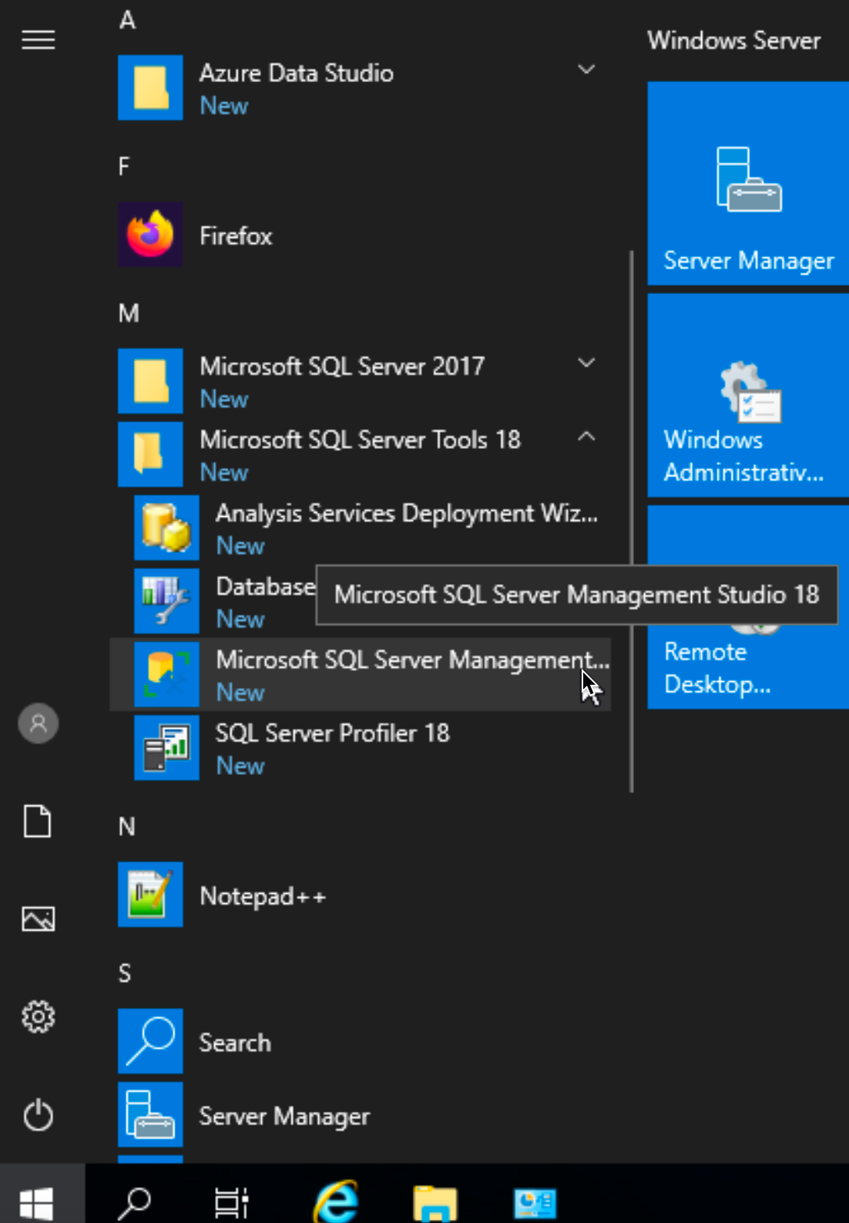Open the Power options icon
Image resolution: width=849 pixels, height=1223 pixels.
pyautogui.click(x=38, y=1115)
